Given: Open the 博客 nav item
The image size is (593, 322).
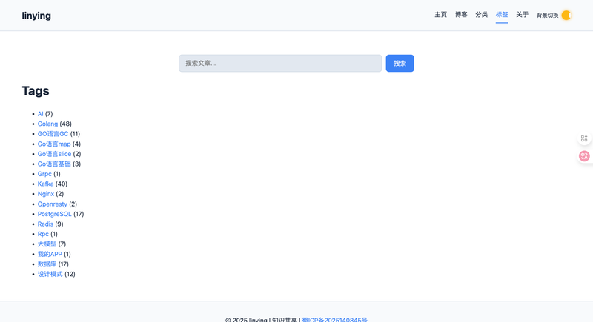Looking at the screenshot, I should (x=461, y=15).
